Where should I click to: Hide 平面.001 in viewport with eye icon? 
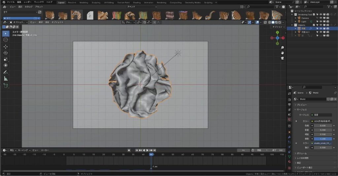[x=321, y=32]
